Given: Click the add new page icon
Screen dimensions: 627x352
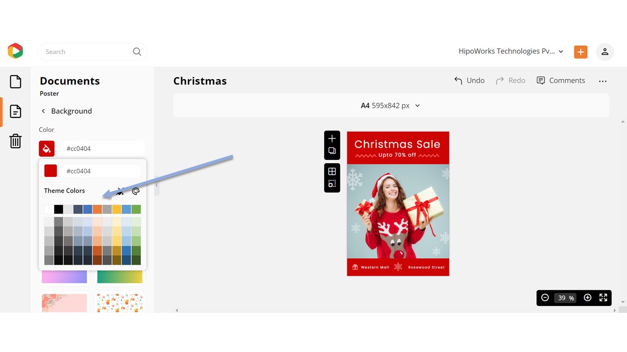Looking at the screenshot, I should click(332, 138).
